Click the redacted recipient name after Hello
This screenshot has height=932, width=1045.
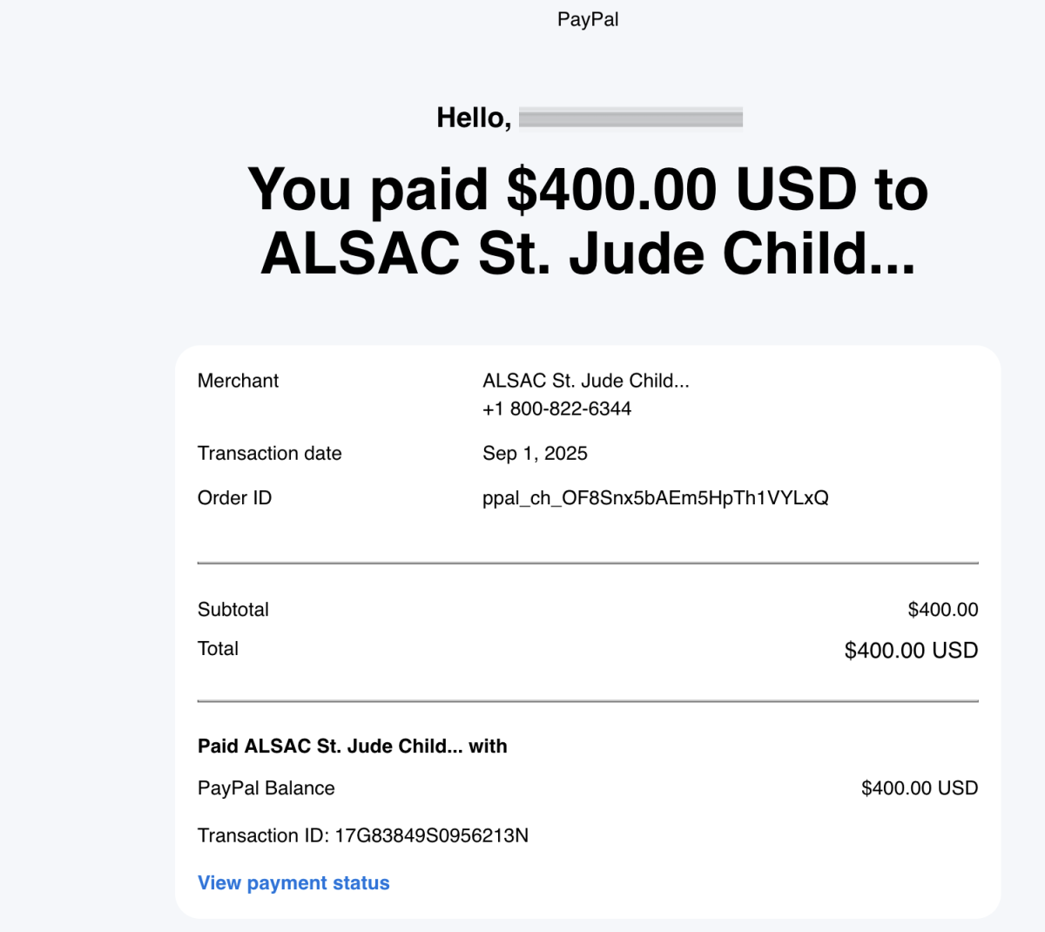click(x=630, y=118)
